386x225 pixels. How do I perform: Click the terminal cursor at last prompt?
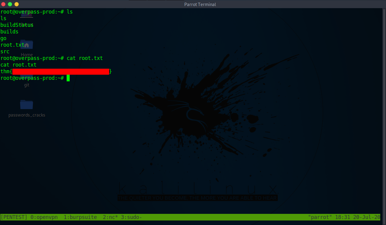68,78
